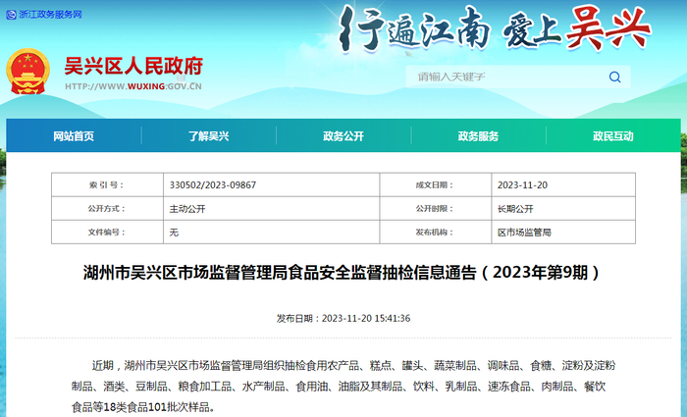687x417 pixels.
Task: Click the search magnifier icon
Action: click(x=614, y=78)
